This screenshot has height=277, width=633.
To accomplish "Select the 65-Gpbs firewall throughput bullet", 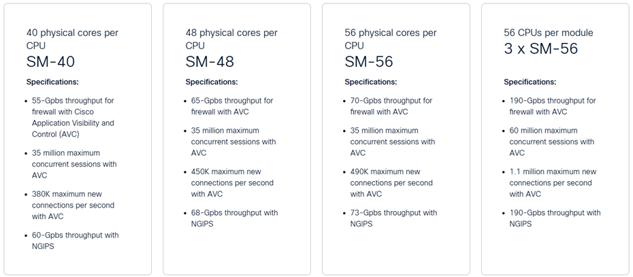I will pyautogui.click(x=232, y=106).
